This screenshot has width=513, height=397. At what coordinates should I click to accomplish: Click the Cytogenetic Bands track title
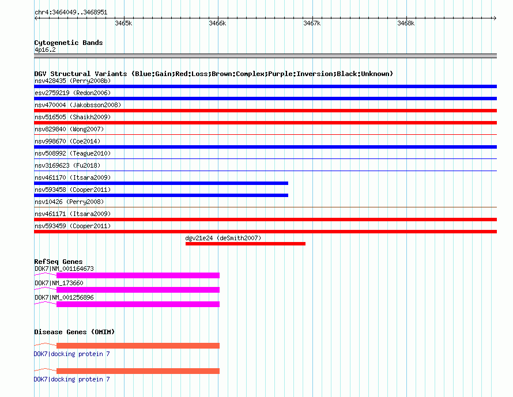click(69, 43)
